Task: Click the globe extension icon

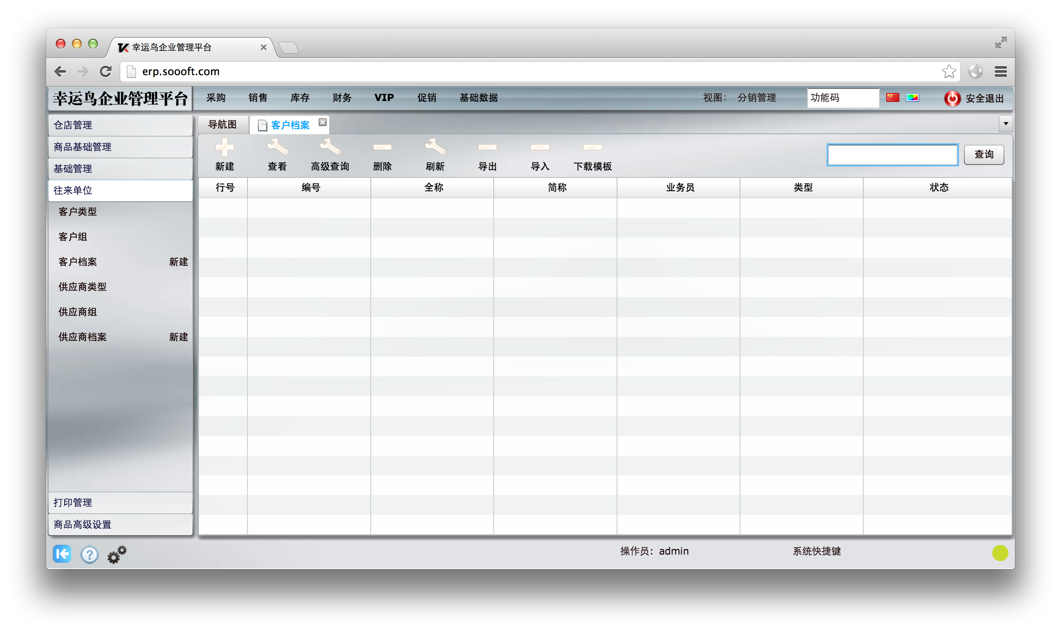Action: [x=975, y=71]
